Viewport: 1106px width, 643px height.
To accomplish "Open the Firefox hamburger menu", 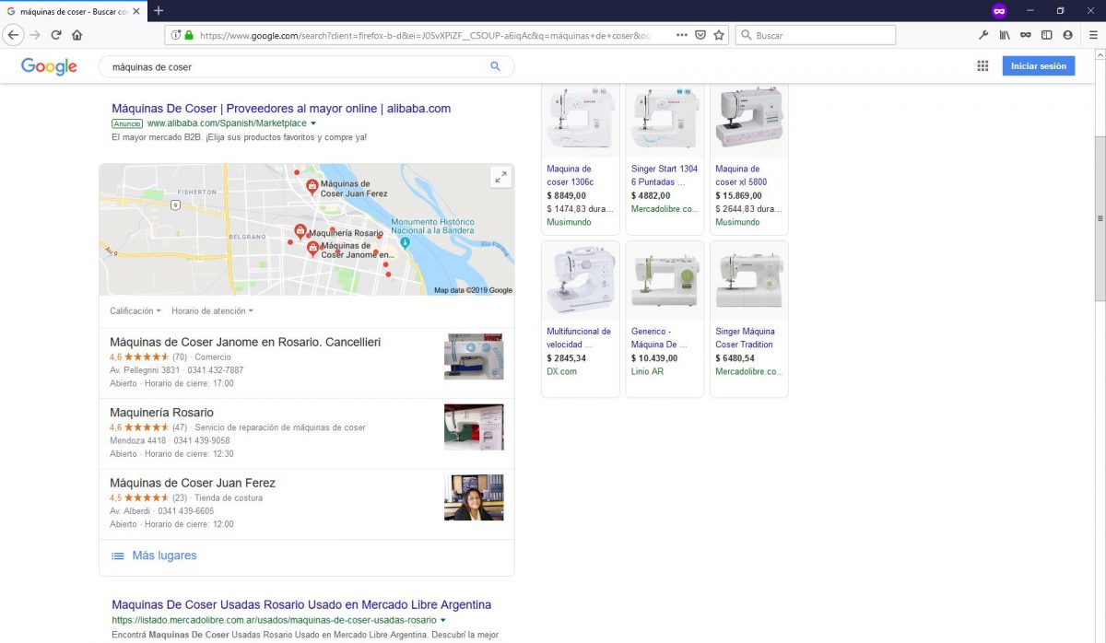I will pos(1093,35).
